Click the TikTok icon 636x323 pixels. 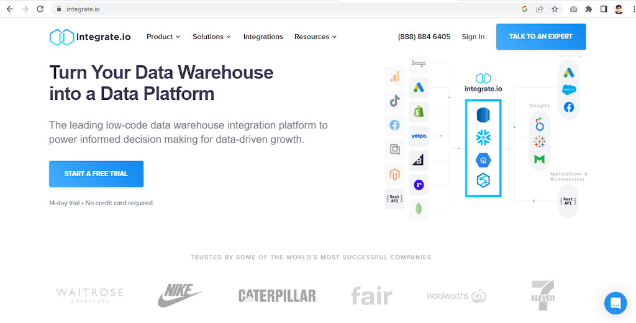tap(394, 101)
